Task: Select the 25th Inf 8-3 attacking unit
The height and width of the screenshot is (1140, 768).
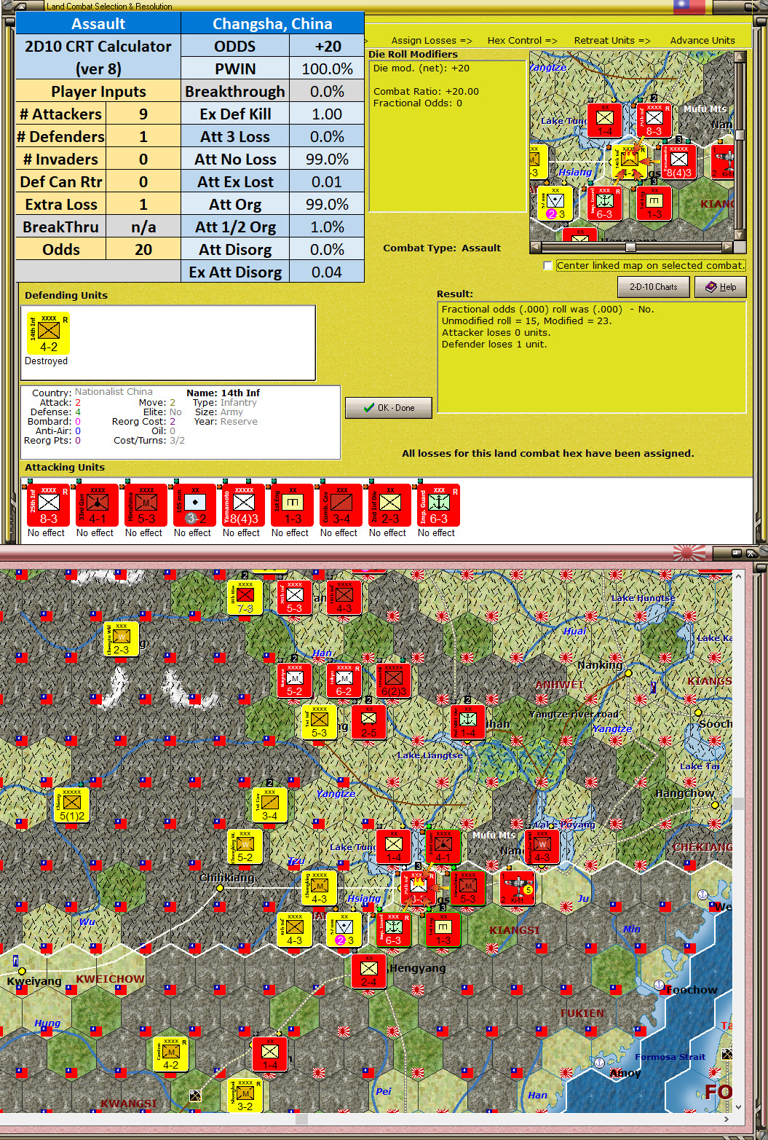Action: pos(48,505)
